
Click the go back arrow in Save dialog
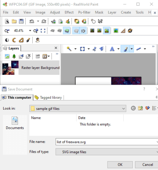(x=133, y=108)
